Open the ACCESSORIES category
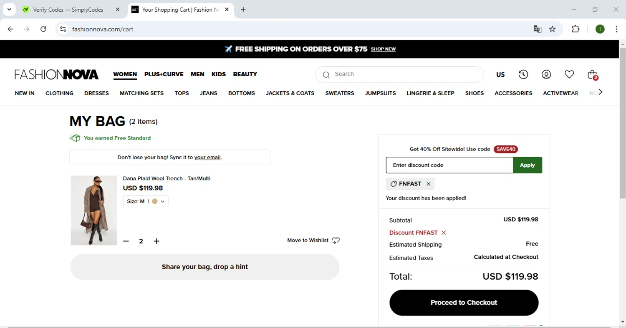Viewport: 626px width, 328px height. coord(513,93)
